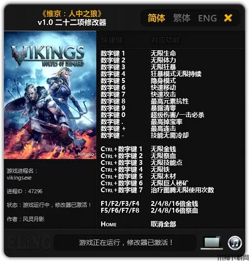Toggle 隐身模式 cheat option
249x261 pixels.
click(x=163, y=80)
